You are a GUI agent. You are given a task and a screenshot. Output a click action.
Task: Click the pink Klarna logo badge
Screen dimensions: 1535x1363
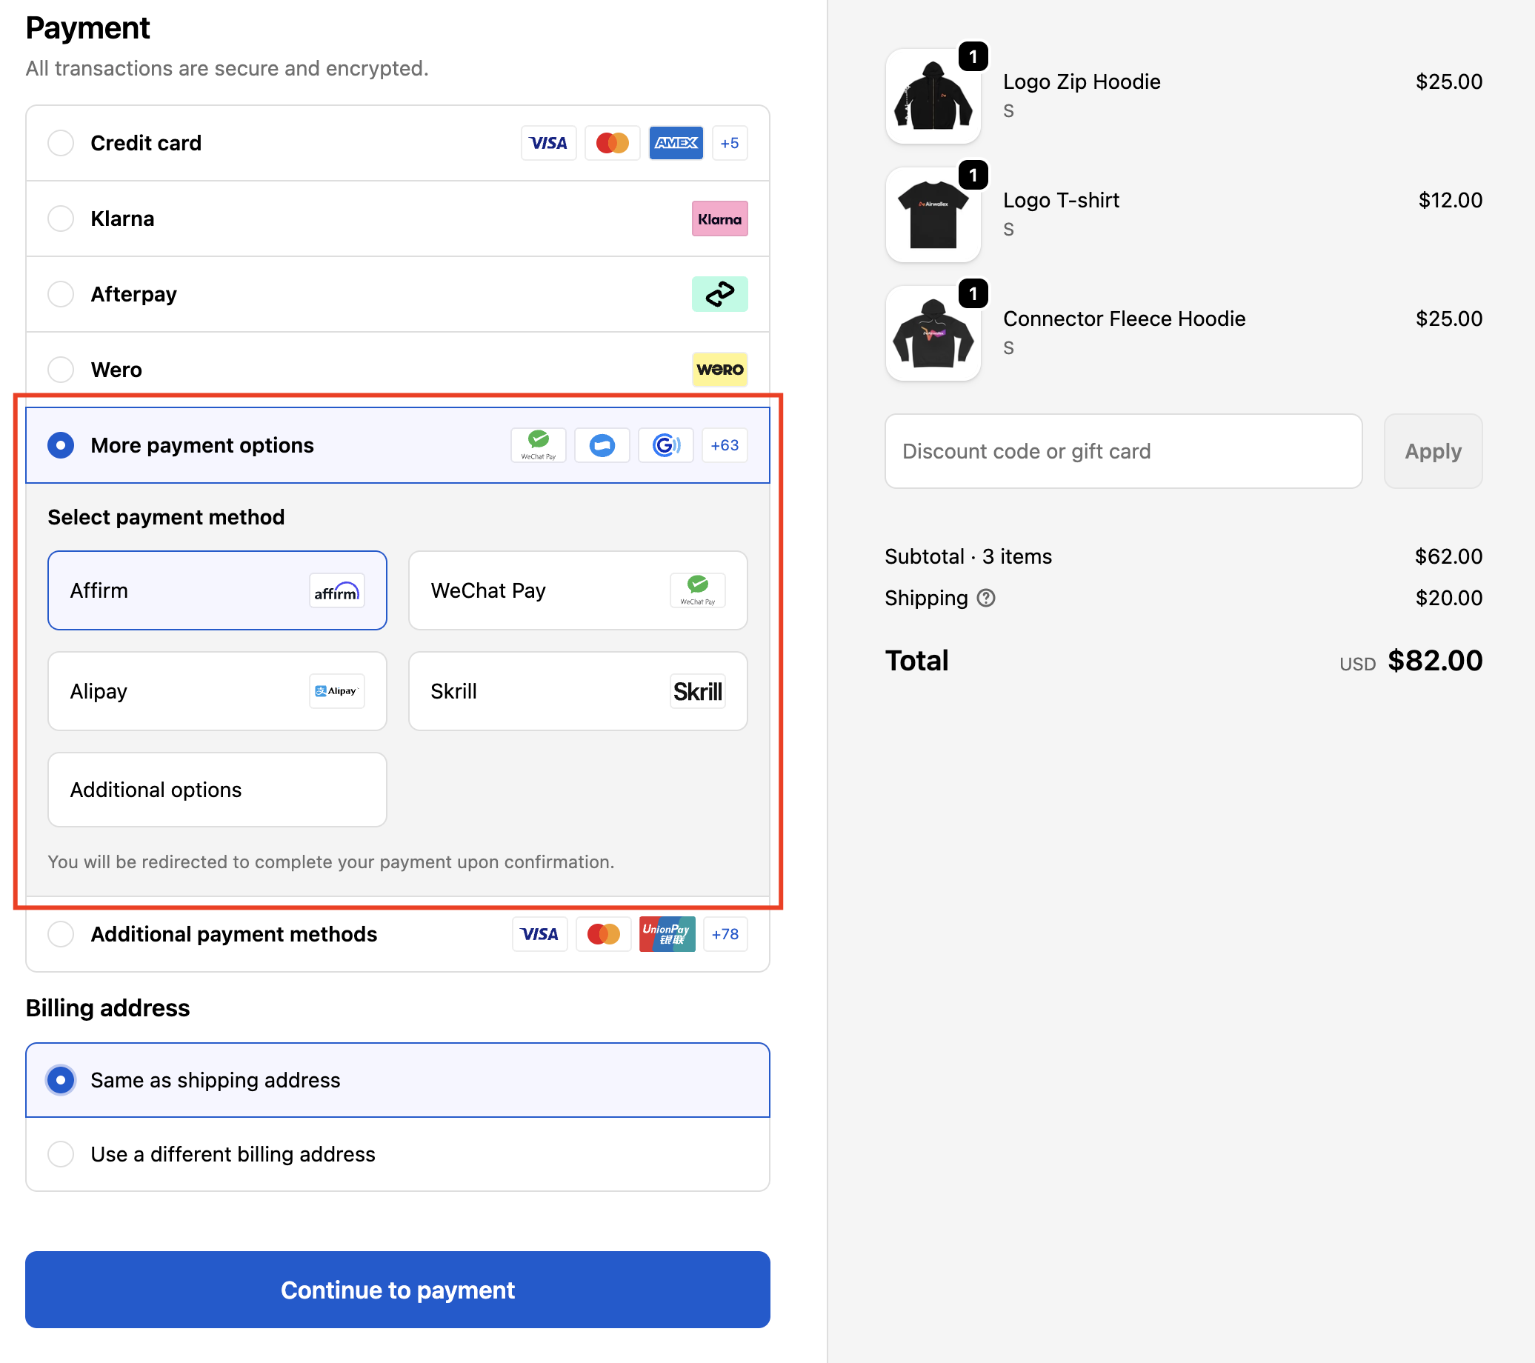719,219
